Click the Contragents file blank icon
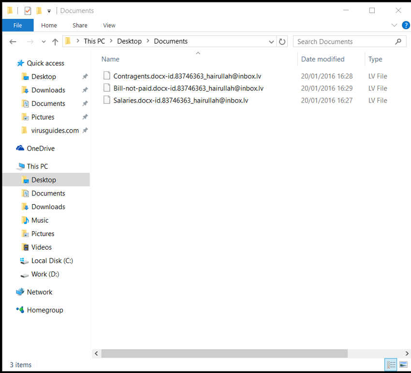Viewport: 411px width, 373px height. click(107, 75)
